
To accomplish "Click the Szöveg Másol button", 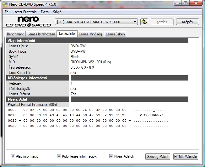I will tap(158, 156).
